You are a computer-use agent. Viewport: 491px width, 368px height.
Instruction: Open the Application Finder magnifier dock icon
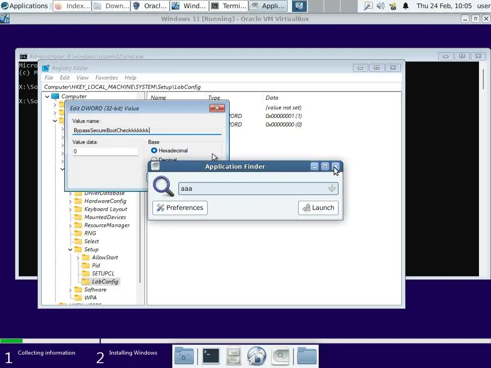click(x=280, y=356)
